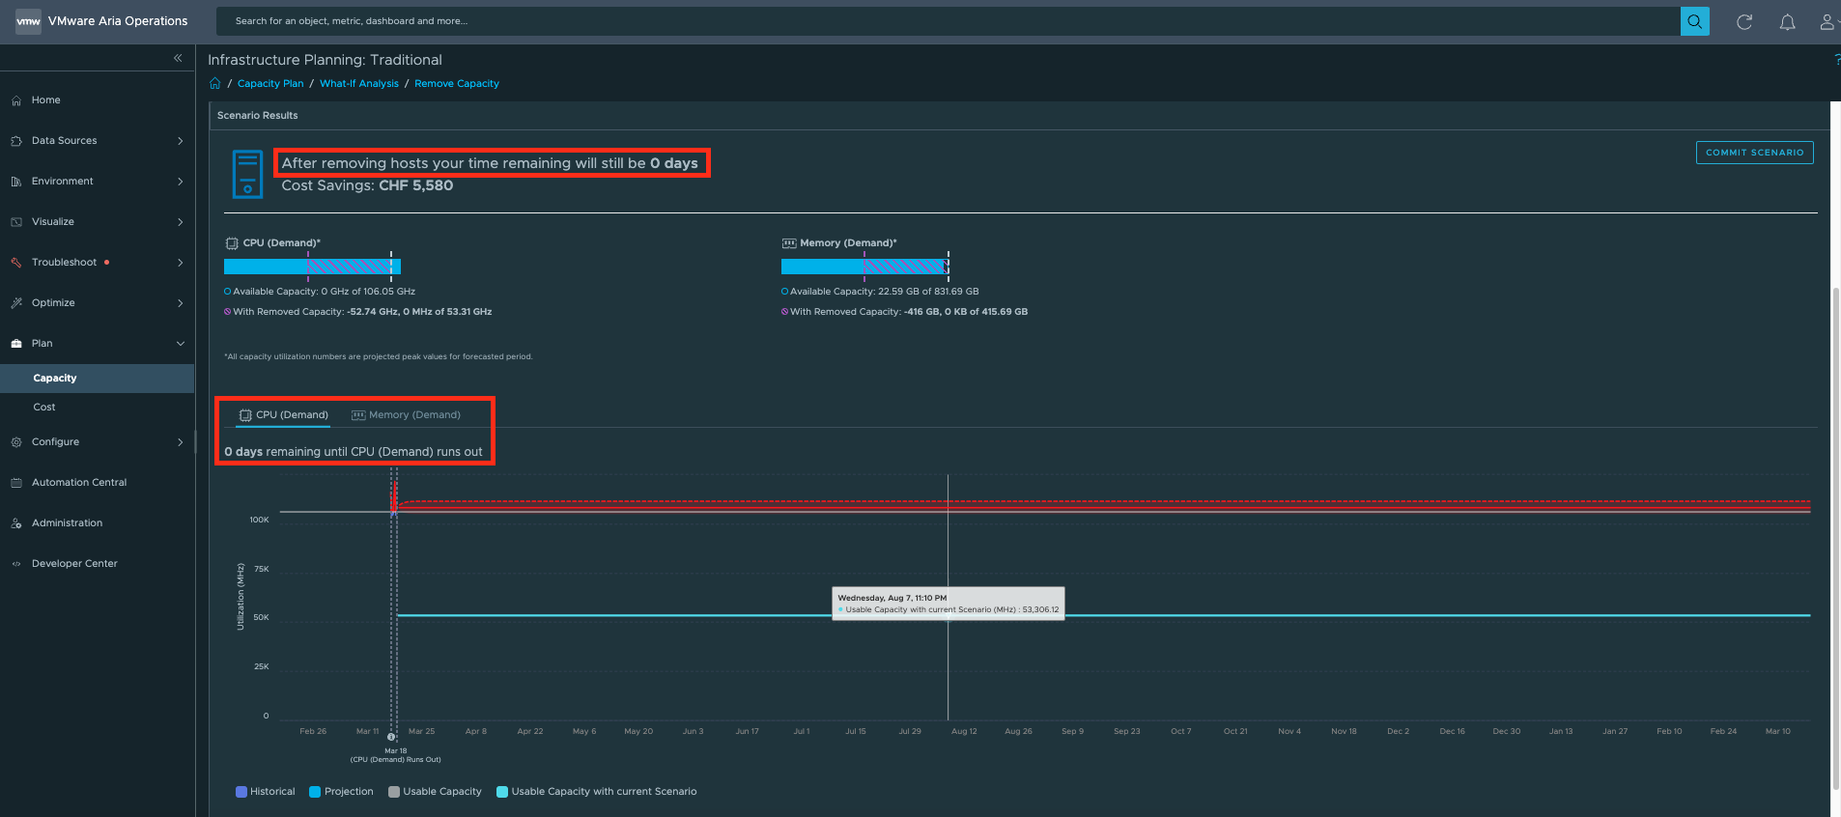Click the Administration sidebar icon

[16, 523]
